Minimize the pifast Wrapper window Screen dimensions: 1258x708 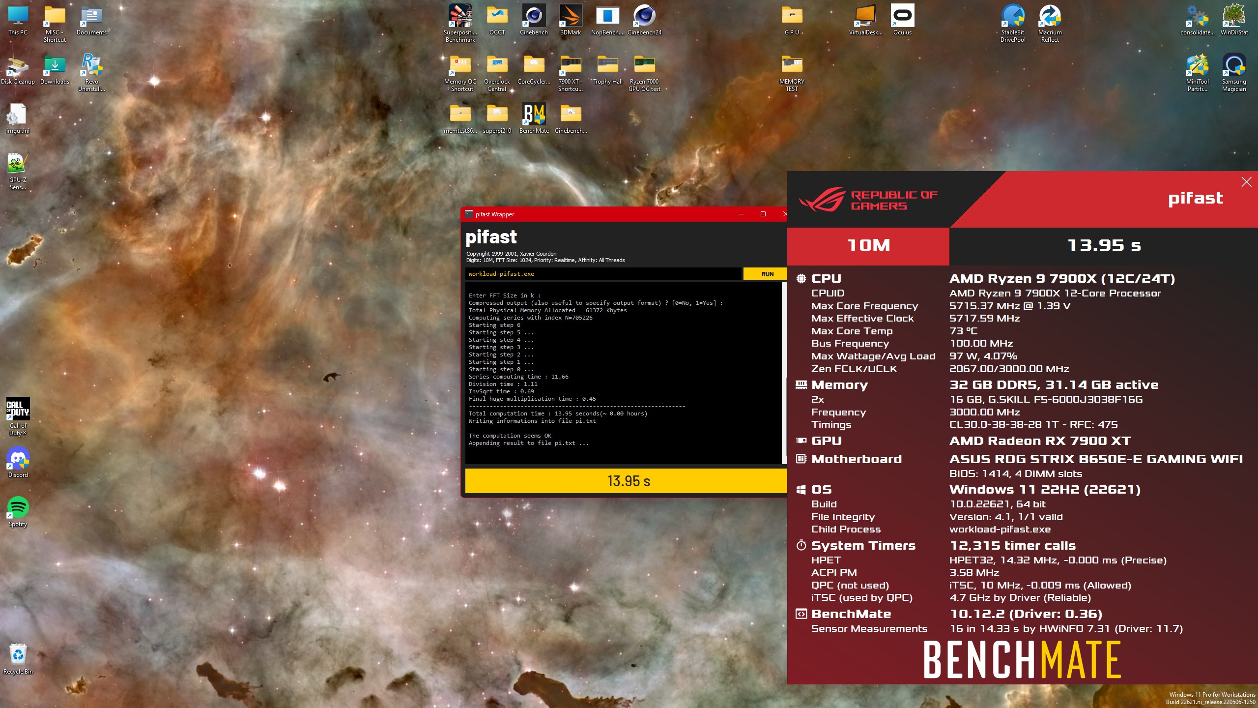[741, 214]
